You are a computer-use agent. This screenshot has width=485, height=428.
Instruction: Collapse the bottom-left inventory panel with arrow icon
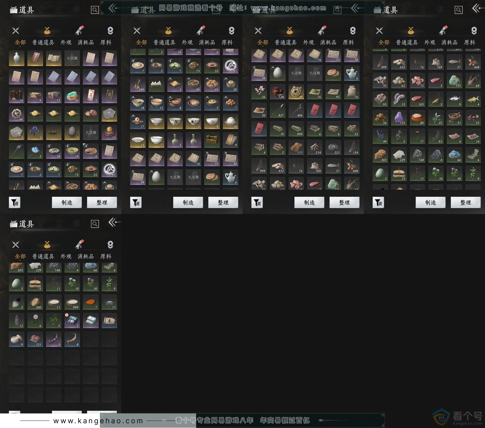point(114,222)
